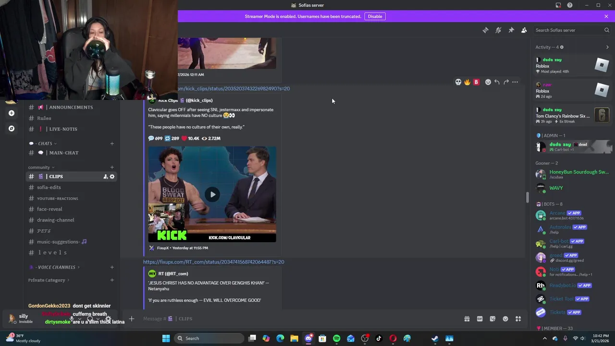615x346 pixels.
Task: Open Discover servers compass icon
Action: [x=12, y=128]
